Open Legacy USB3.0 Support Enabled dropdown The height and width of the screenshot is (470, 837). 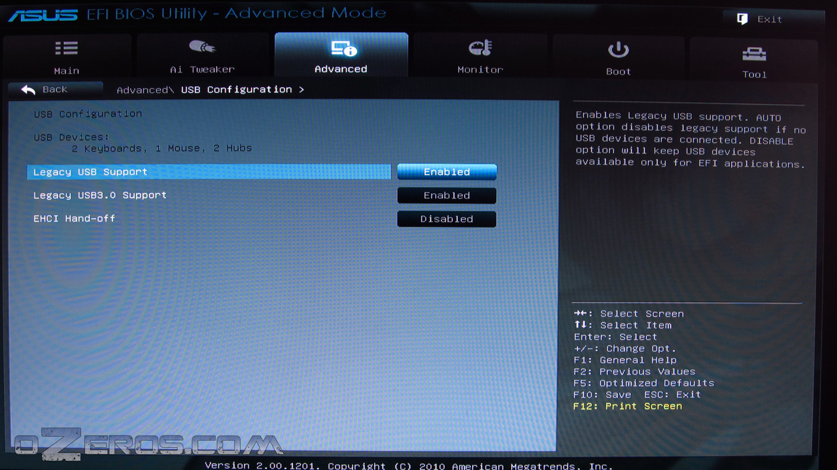[x=447, y=195]
